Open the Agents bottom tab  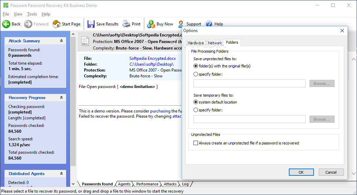(x=124, y=184)
